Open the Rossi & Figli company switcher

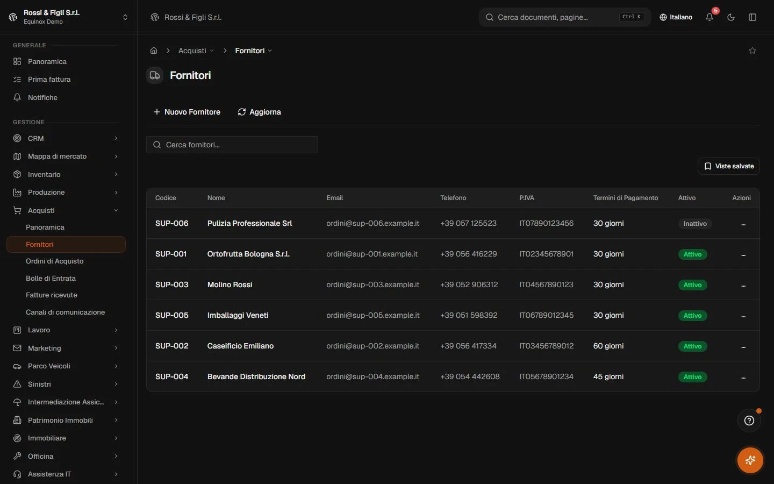[68, 17]
